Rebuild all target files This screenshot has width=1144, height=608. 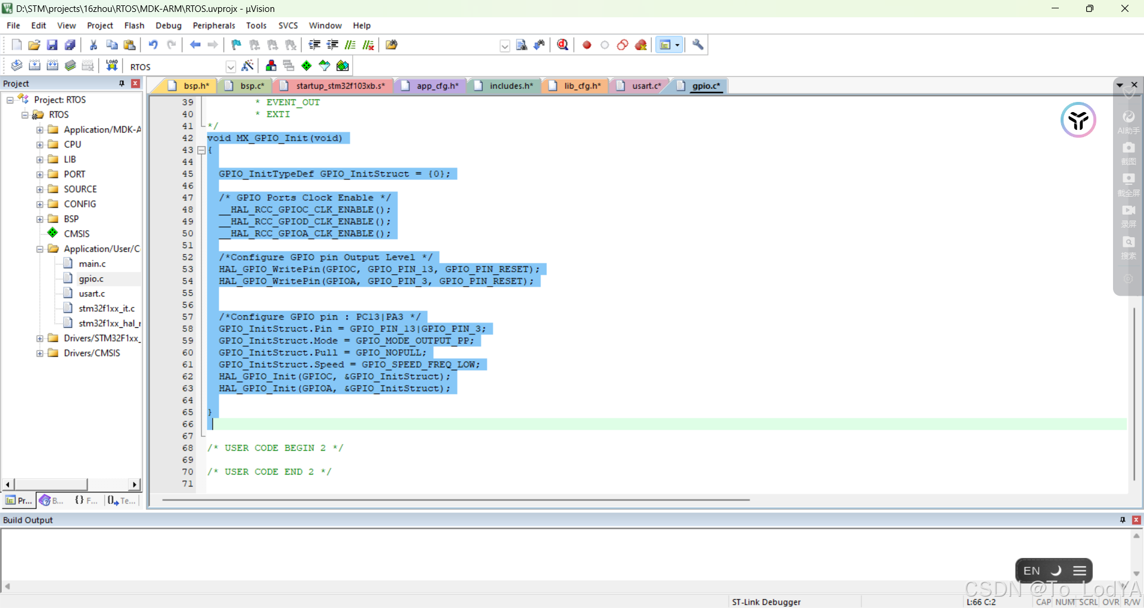(x=52, y=66)
